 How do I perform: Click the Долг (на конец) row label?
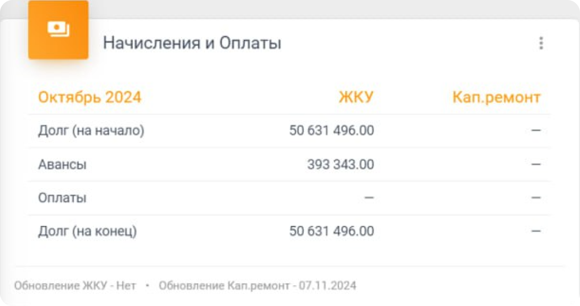pyautogui.click(x=88, y=231)
